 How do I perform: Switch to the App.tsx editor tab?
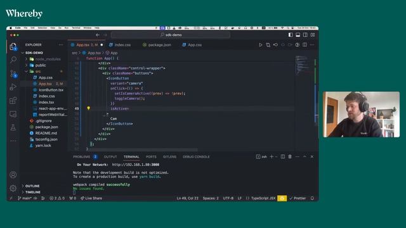87,45
